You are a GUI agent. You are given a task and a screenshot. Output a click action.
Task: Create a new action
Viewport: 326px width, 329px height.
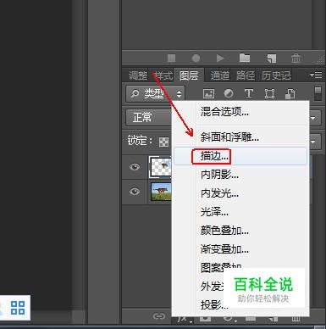coord(271,59)
